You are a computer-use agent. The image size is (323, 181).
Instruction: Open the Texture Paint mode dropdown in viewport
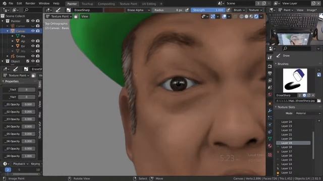pyautogui.click(x=59, y=17)
